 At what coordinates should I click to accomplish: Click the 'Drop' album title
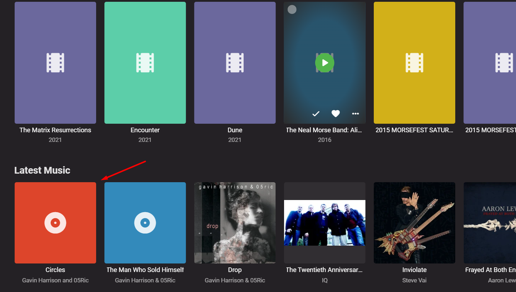coord(235,270)
